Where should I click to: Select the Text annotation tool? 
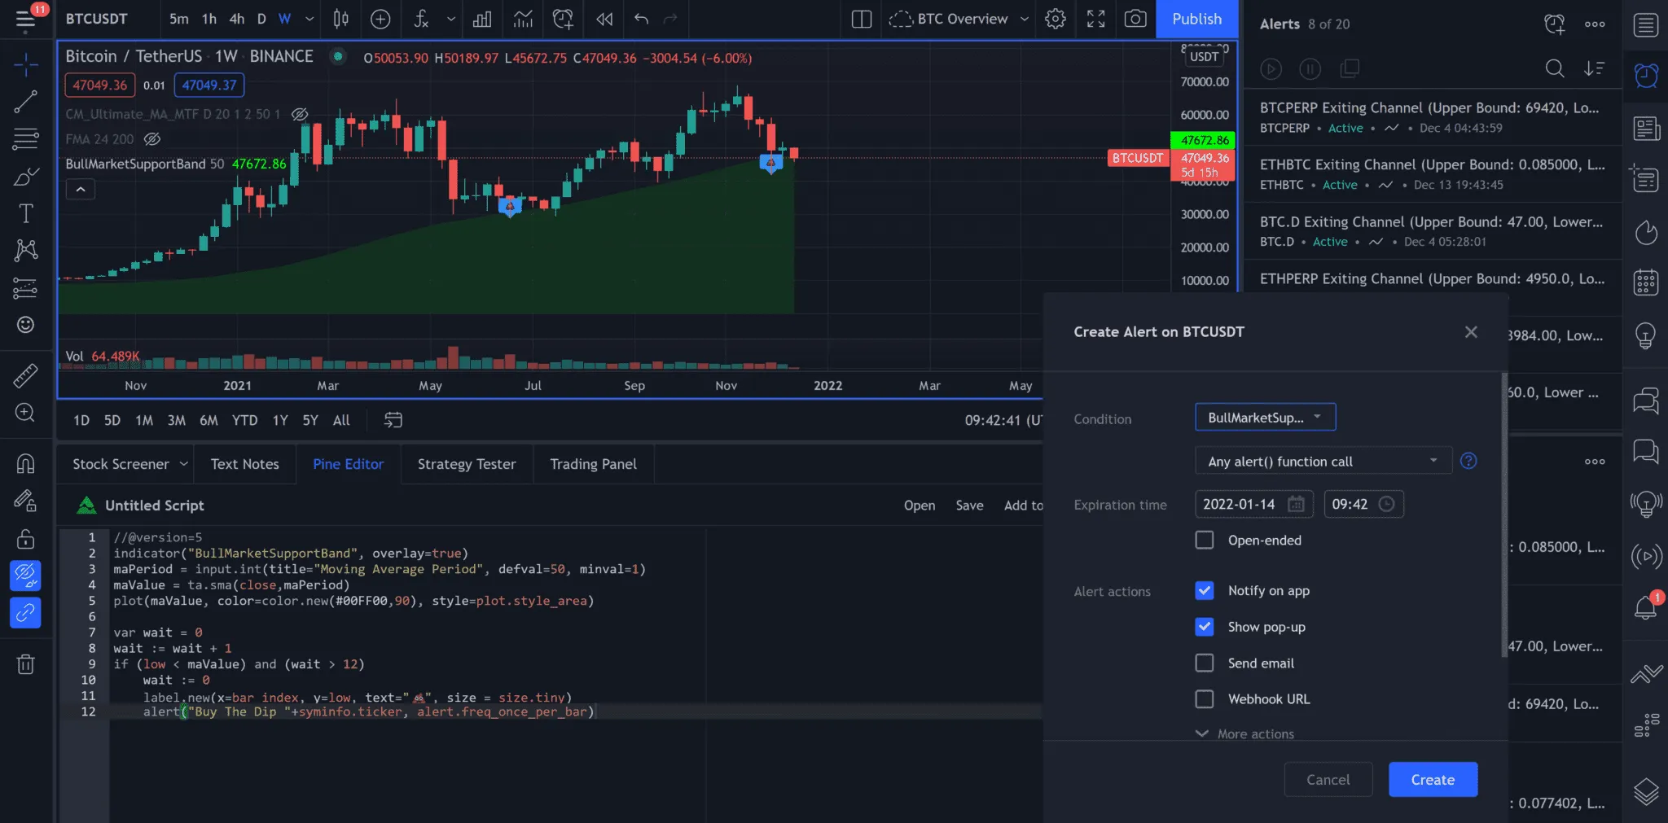[25, 212]
